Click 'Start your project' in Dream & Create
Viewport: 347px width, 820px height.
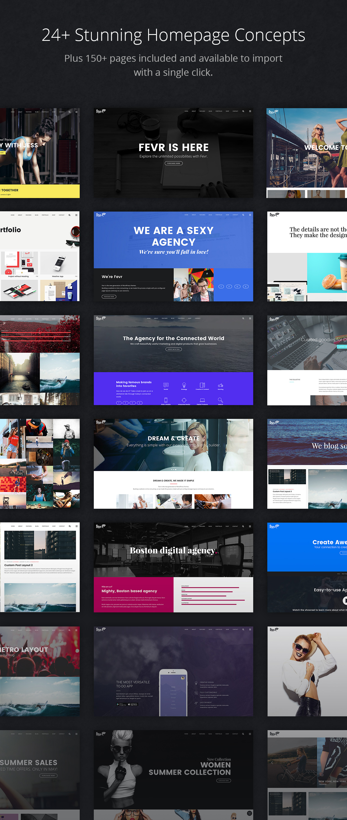[173, 452]
